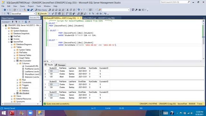This screenshot has width=206, height=116.
Task: Click the Quick Launch search field
Action: point(175,2)
